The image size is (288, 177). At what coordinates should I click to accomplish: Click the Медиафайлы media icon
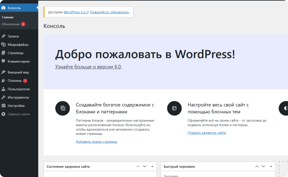tap(3, 45)
